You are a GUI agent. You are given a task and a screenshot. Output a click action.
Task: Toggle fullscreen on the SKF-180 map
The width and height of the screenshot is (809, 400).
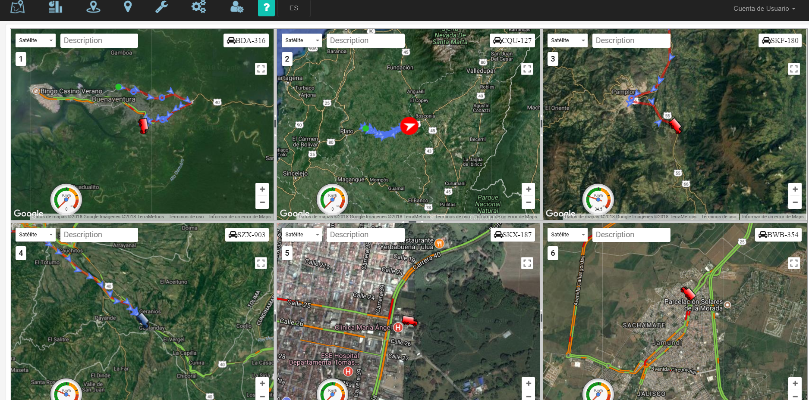(794, 69)
